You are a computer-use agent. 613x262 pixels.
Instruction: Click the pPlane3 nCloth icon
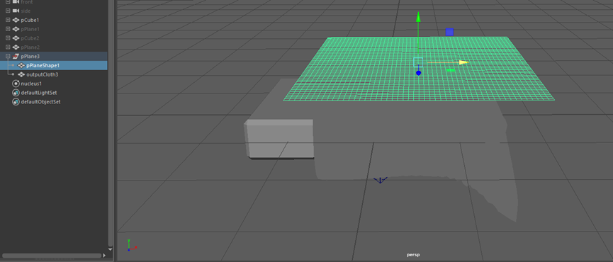point(16,56)
